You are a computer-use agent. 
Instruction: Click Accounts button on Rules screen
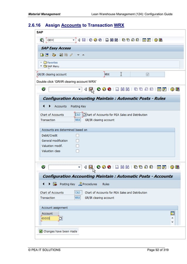[x=60, y=106]
